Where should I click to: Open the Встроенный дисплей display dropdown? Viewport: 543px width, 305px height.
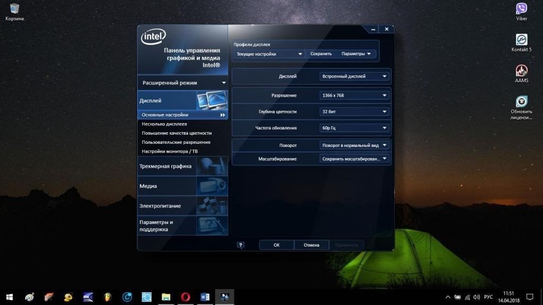point(354,76)
